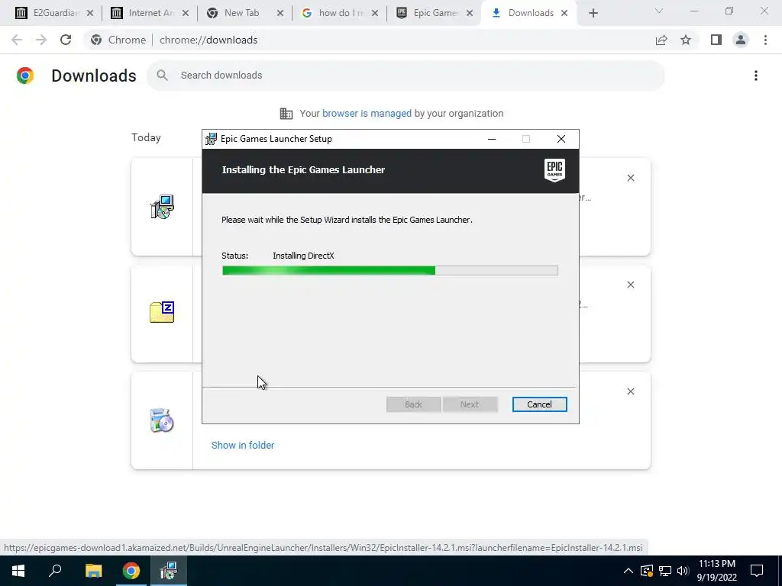Click the security warning tray icon
This screenshot has width=782, height=586.
(647, 571)
